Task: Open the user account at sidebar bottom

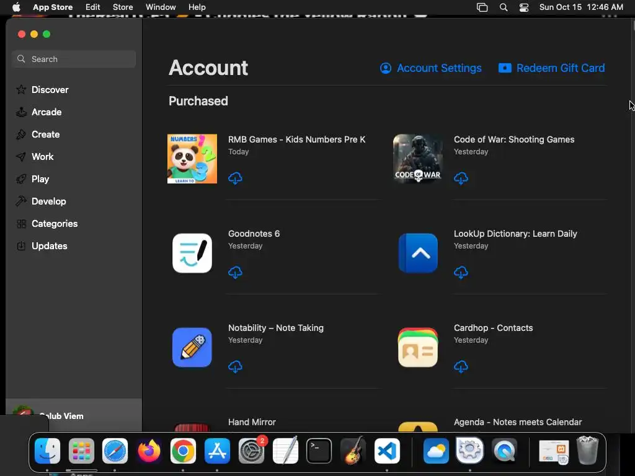Action: (74, 416)
